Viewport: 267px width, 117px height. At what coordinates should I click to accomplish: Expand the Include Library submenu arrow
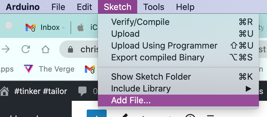[248, 89]
